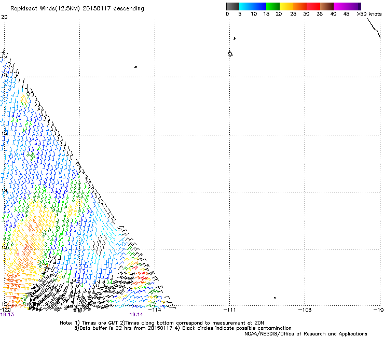Click the latitude label '12'

[4, 247]
